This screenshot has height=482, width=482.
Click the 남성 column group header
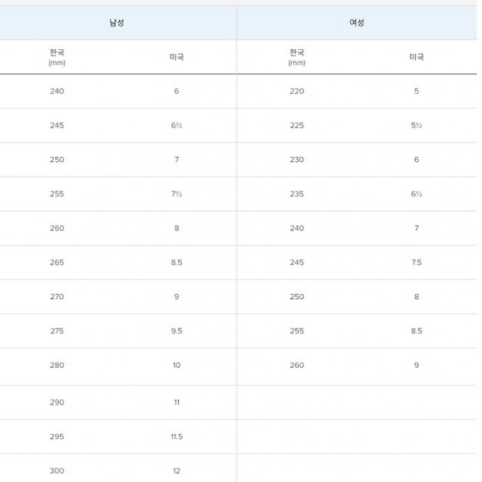(x=116, y=23)
